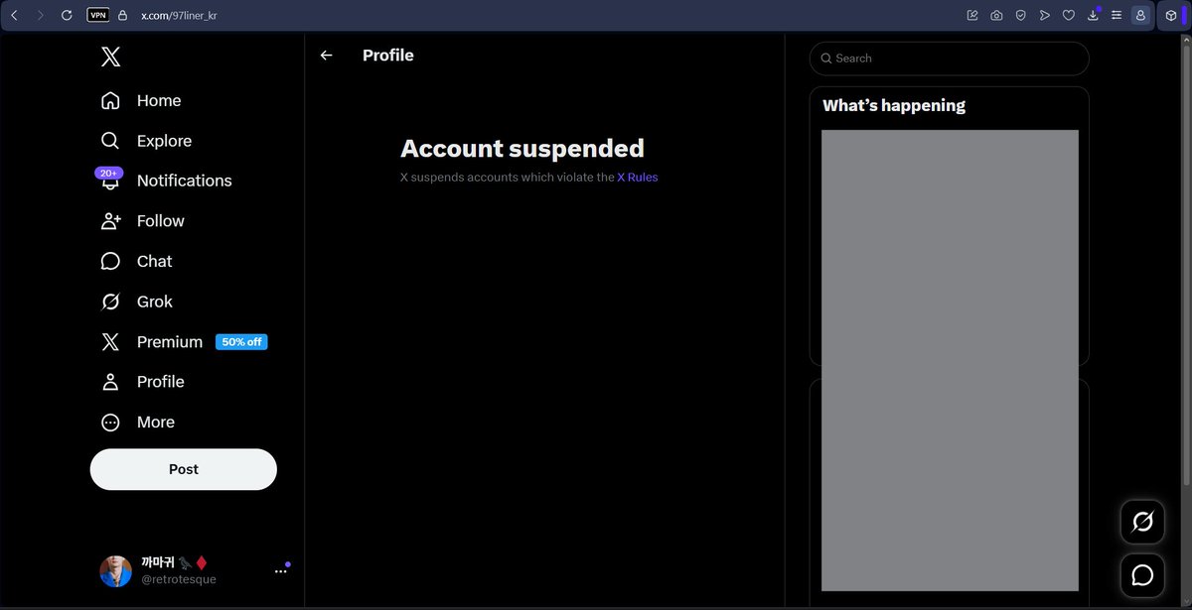
Task: Open the floating Grok button
Action: (x=1142, y=522)
